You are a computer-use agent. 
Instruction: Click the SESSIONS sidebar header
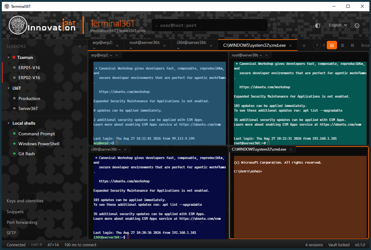16,46
